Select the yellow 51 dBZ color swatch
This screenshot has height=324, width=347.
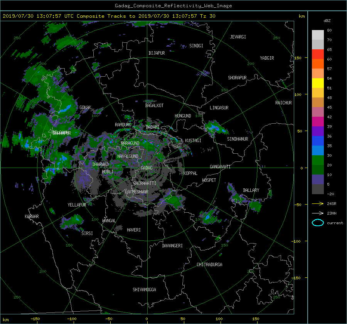coord(318,83)
